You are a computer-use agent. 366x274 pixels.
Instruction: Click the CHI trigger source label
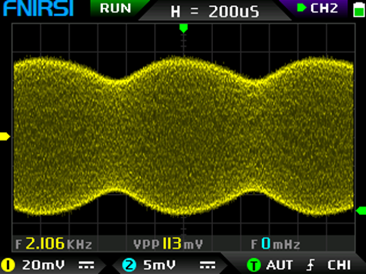pyautogui.click(x=339, y=265)
